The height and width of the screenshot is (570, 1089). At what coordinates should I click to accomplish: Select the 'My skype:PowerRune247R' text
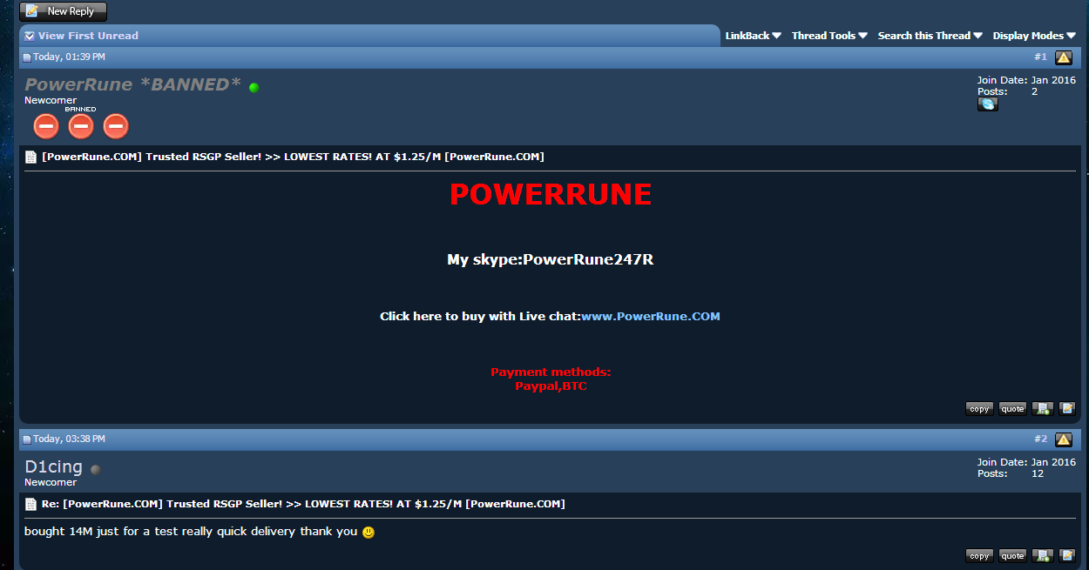[x=551, y=259]
